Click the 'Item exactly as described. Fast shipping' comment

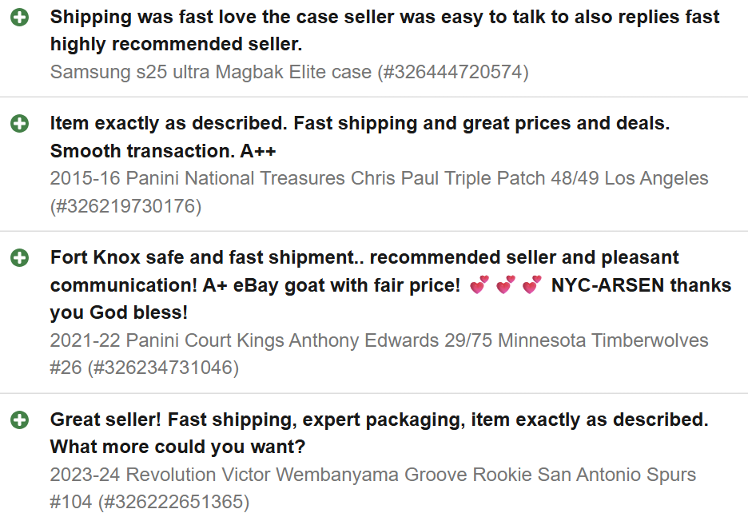pyautogui.click(x=360, y=124)
